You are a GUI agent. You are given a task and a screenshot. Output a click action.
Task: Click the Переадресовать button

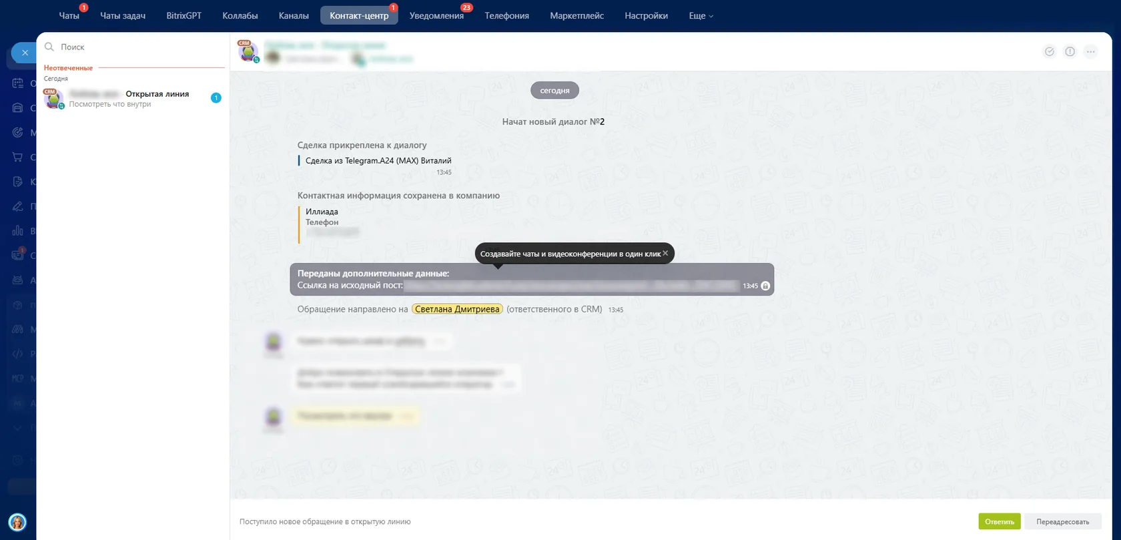coord(1062,521)
